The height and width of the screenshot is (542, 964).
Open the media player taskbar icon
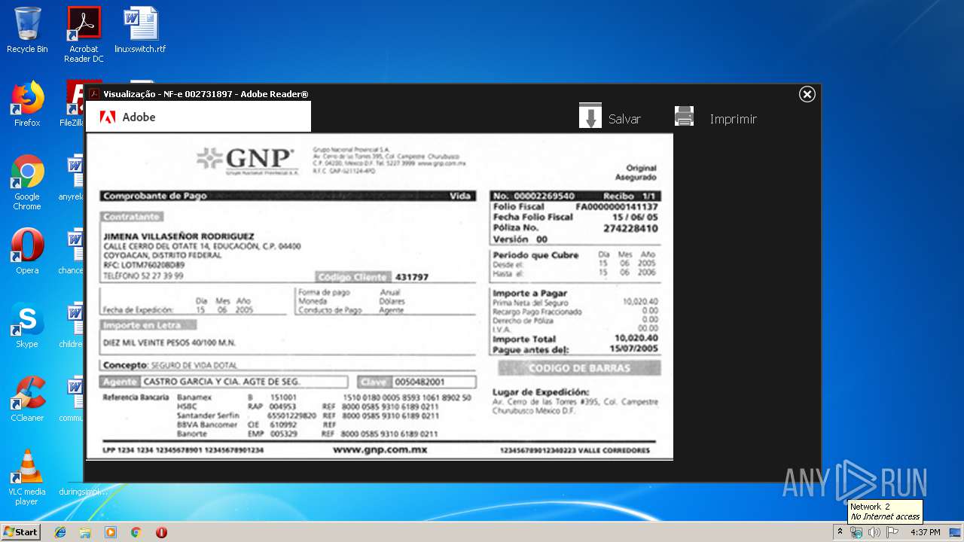tap(111, 532)
